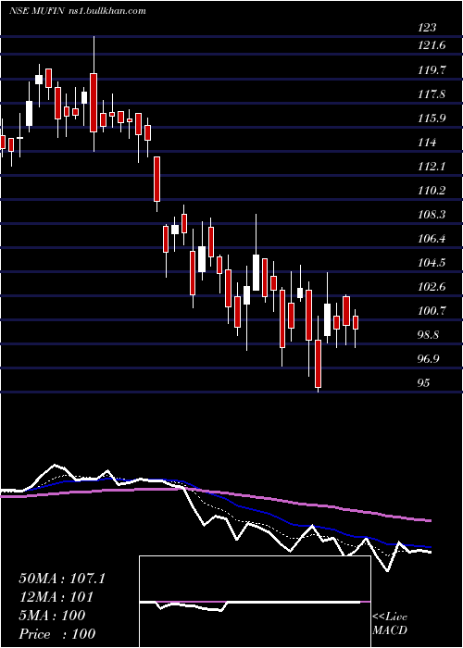Viewport: 463px width, 648px height.
Task: Click the 108.3 price axis label
Action: pos(432,215)
